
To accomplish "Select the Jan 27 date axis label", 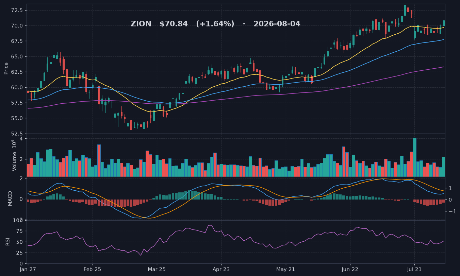I will (x=28, y=270).
